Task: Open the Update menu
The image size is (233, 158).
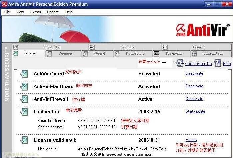Action: (53, 12)
